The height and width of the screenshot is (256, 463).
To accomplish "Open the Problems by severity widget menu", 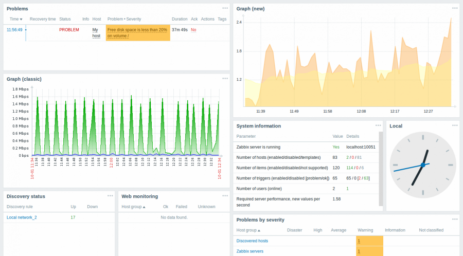I will coord(455,220).
